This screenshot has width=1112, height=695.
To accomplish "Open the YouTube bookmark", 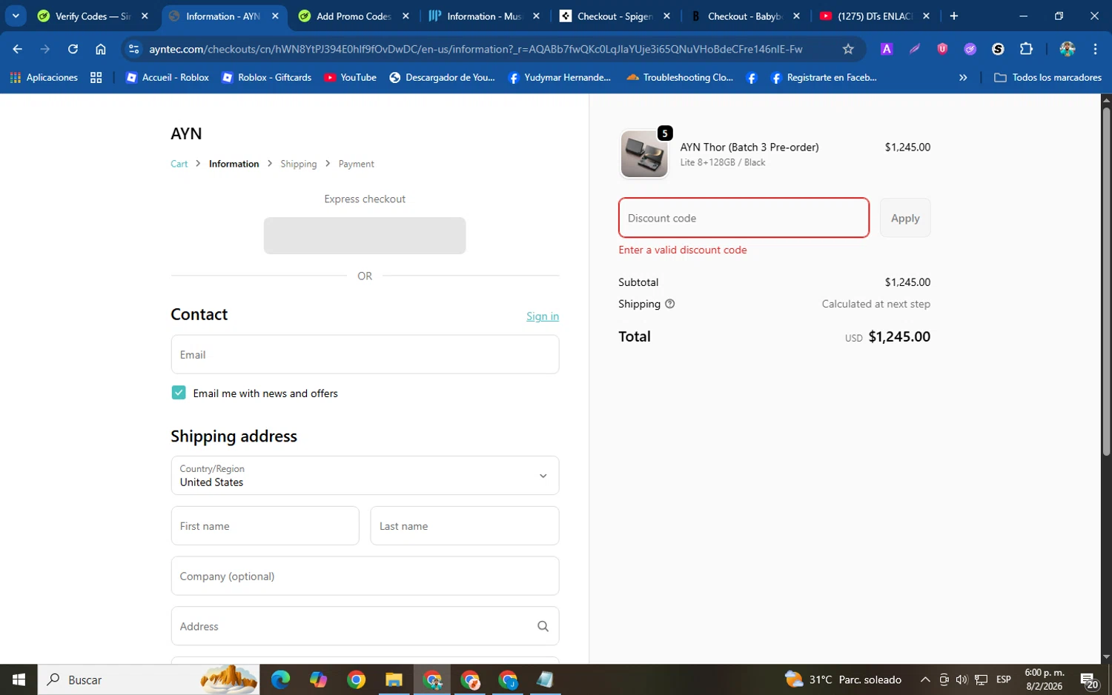I will tap(350, 77).
